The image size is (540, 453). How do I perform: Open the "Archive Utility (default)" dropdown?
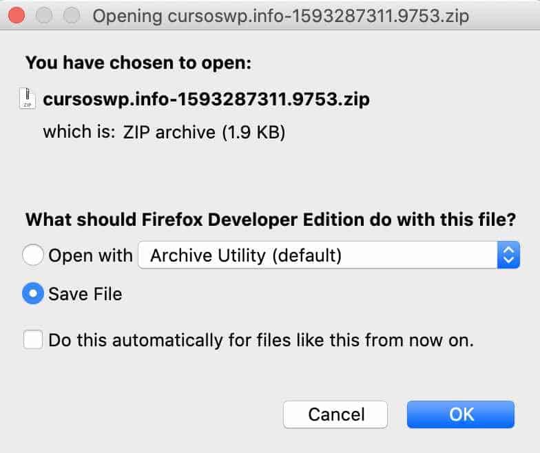317,255
